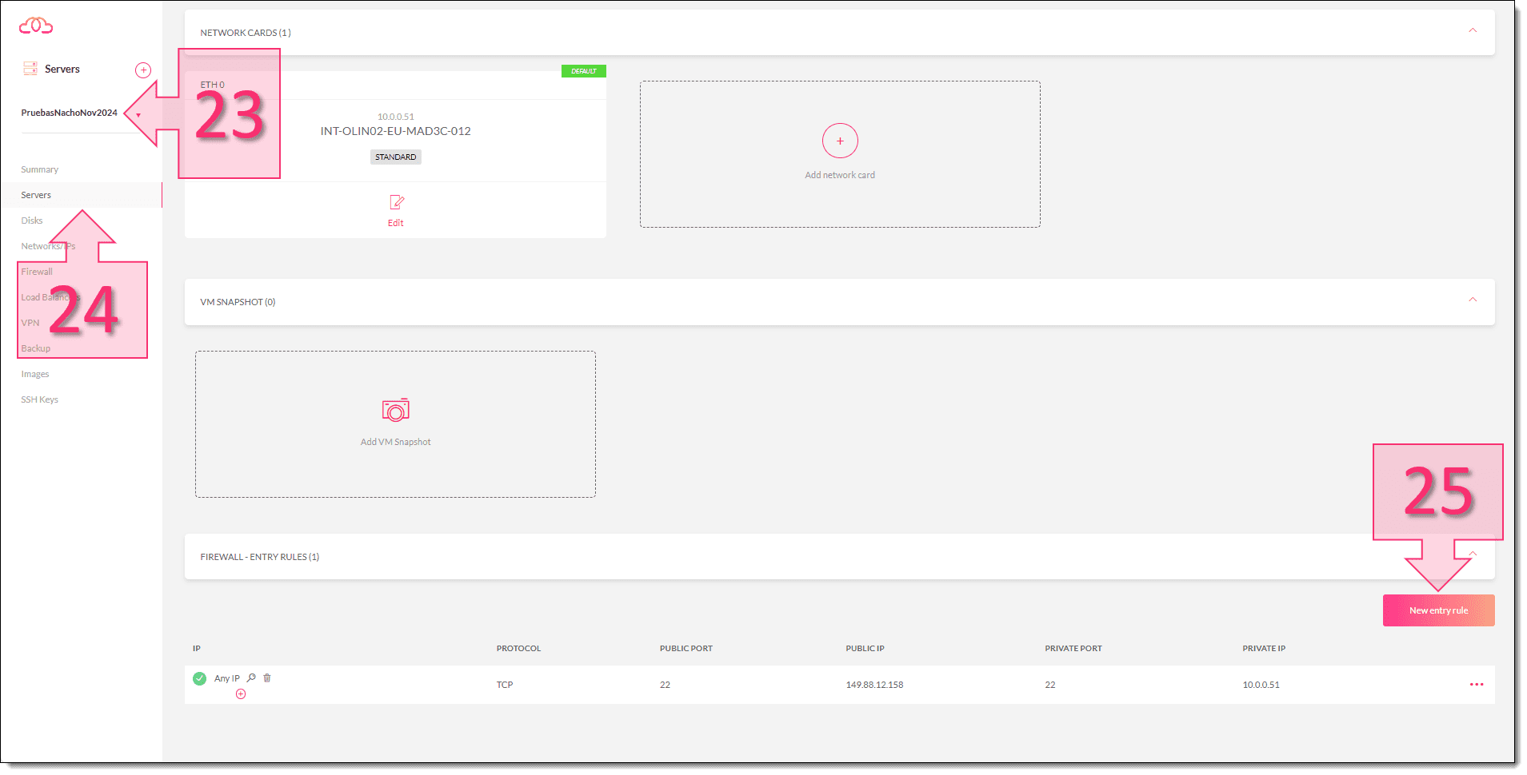Viewport: 1527px width, 775px height.
Task: Click the Add network card label
Action: [840, 175]
